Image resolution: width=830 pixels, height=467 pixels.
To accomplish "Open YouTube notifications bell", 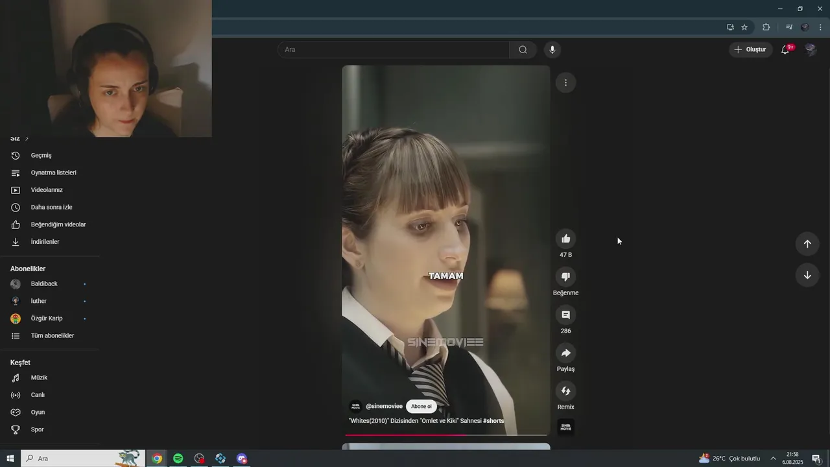I will point(785,49).
